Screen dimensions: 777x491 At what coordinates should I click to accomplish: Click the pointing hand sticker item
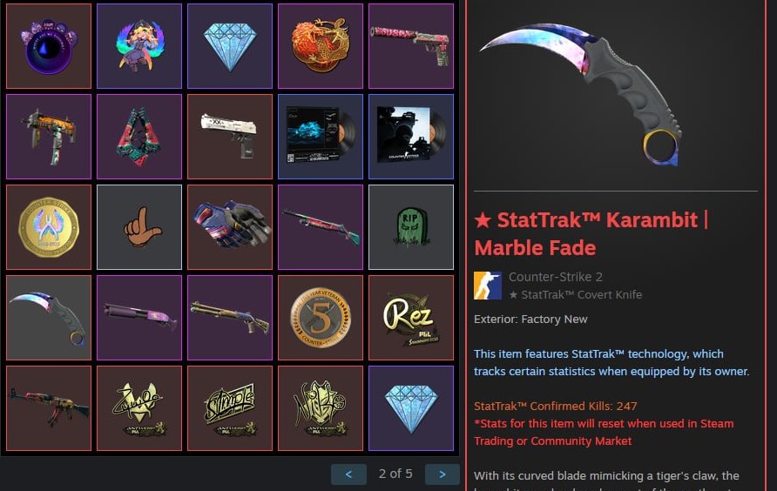pos(139,227)
